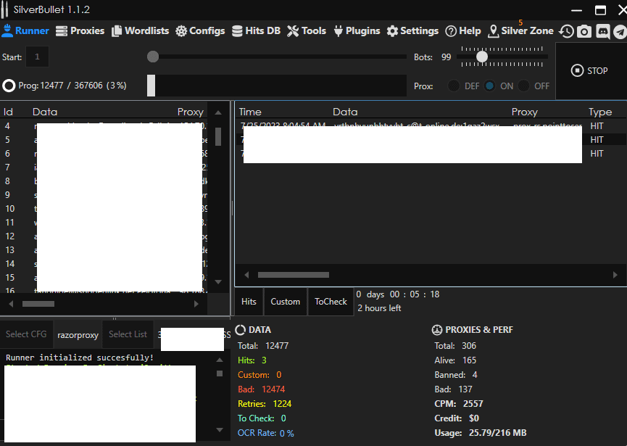Select the ON proxy mode radio
This screenshot has height=446, width=627.
click(490, 86)
